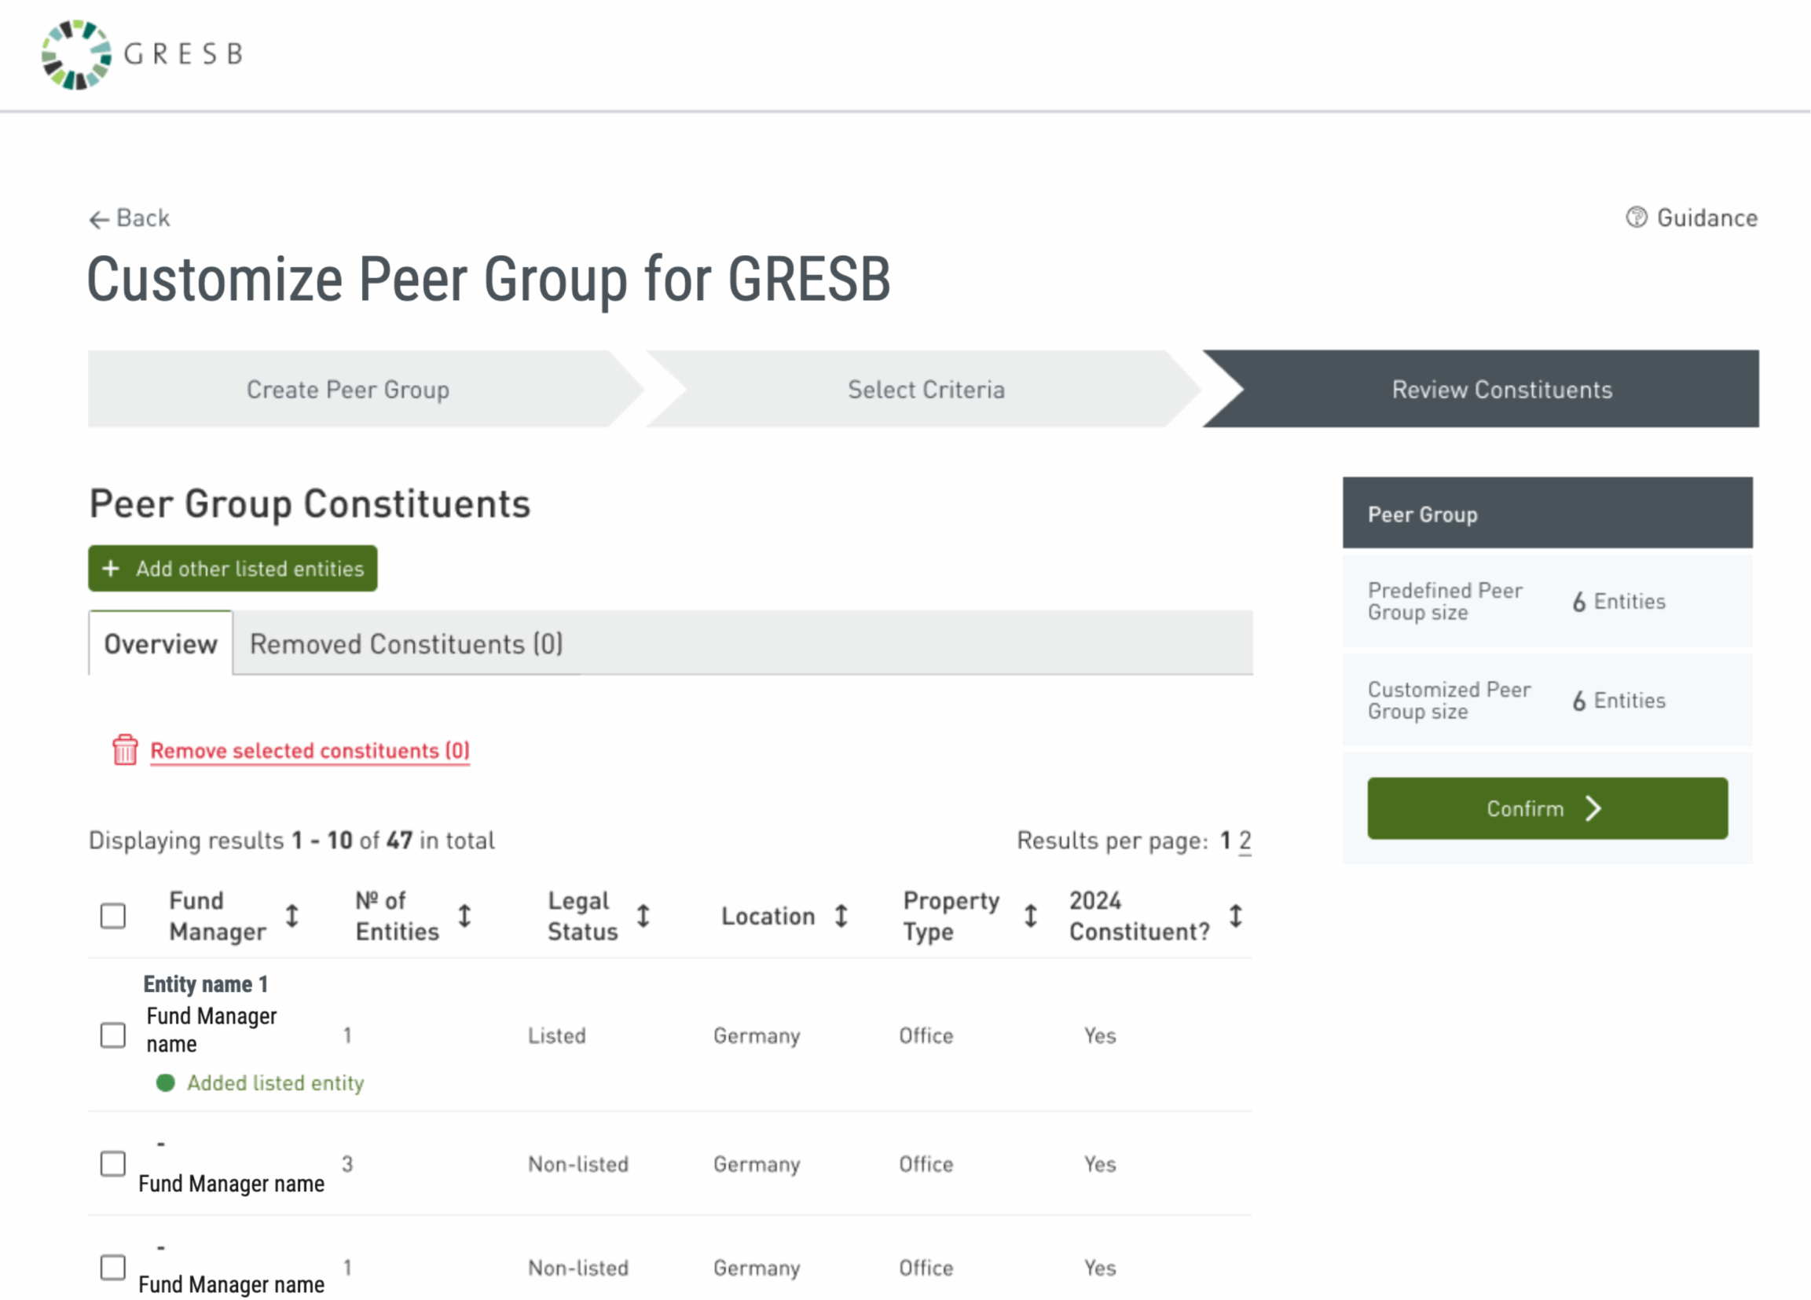
Task: Switch to Removed Constituents tab
Action: click(x=406, y=643)
